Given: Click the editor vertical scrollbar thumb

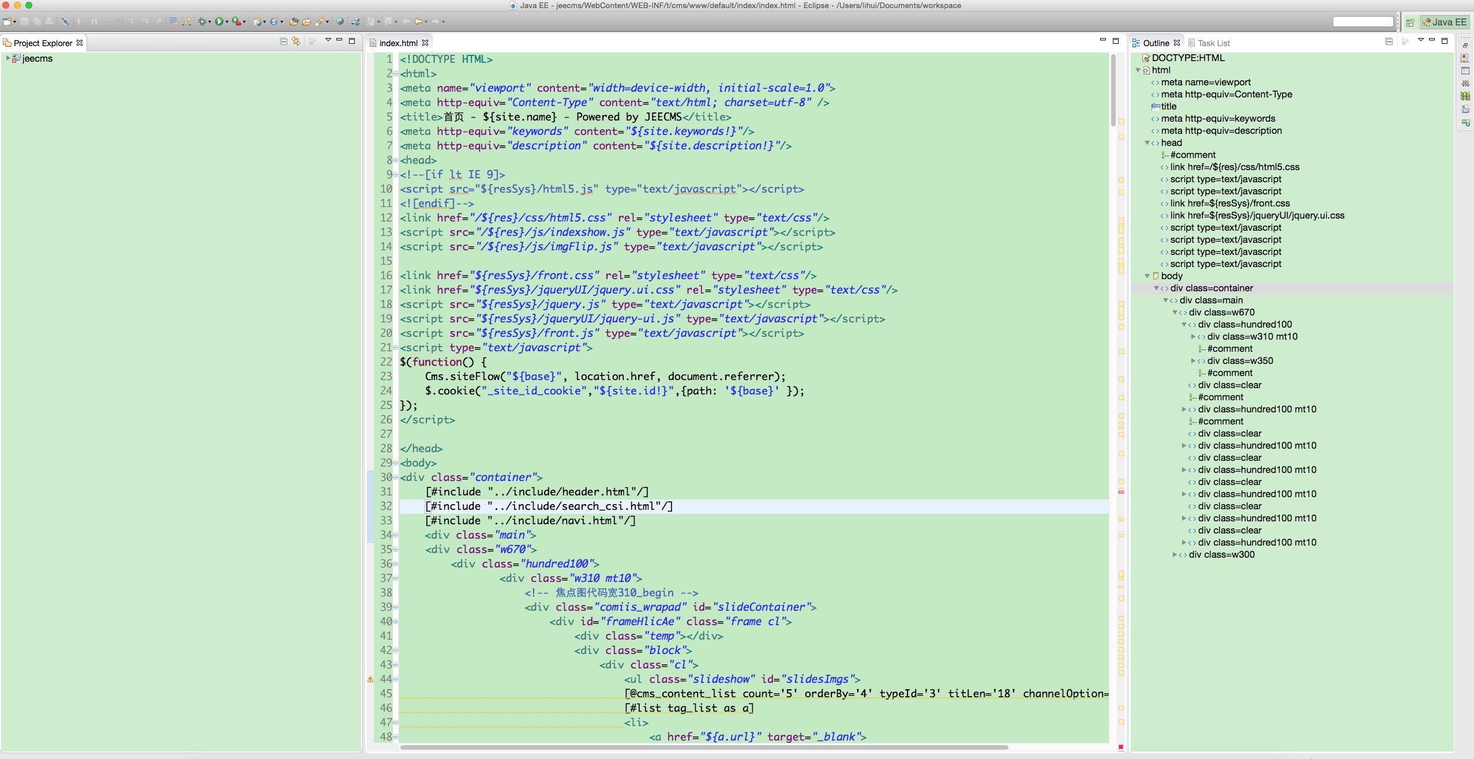Looking at the screenshot, I should 1113,90.
